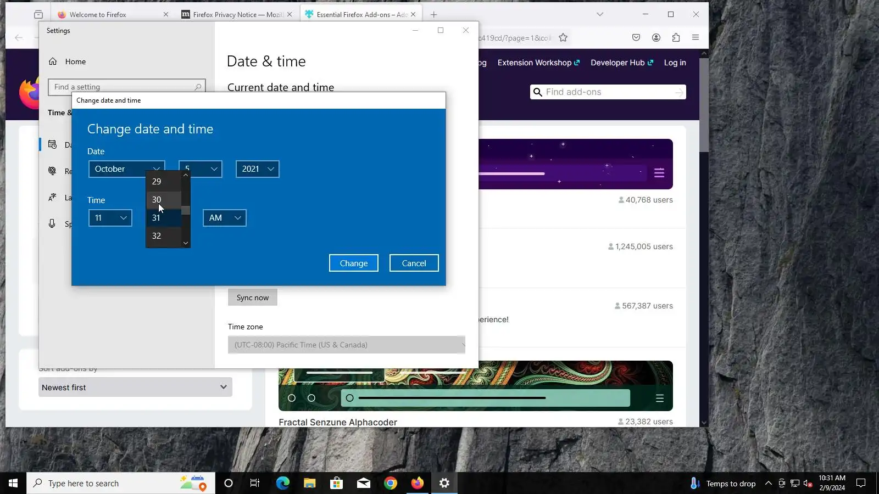Open the purple starry theme preview
Viewport: 879px width, 494px height.
576,164
